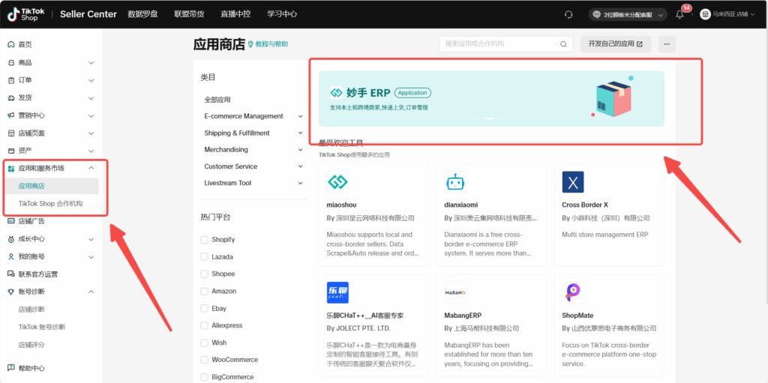This screenshot has width=768, height=383.
Task: Check the Aliexpress platform checkbox
Action: click(x=204, y=326)
